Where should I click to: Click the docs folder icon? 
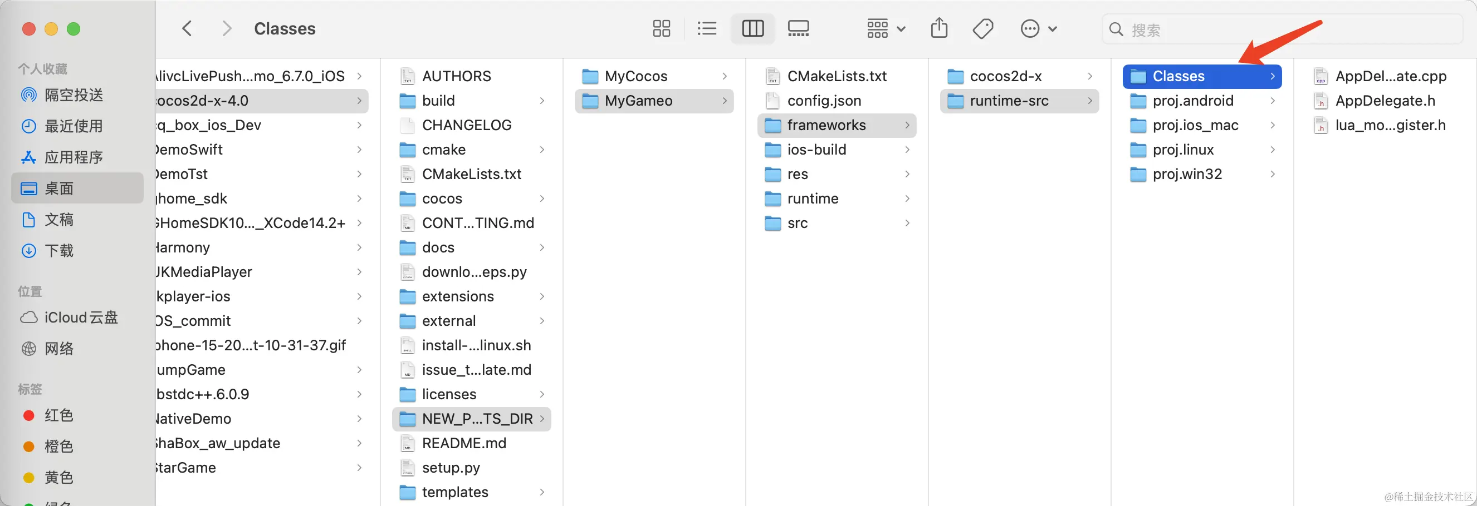[x=407, y=248]
